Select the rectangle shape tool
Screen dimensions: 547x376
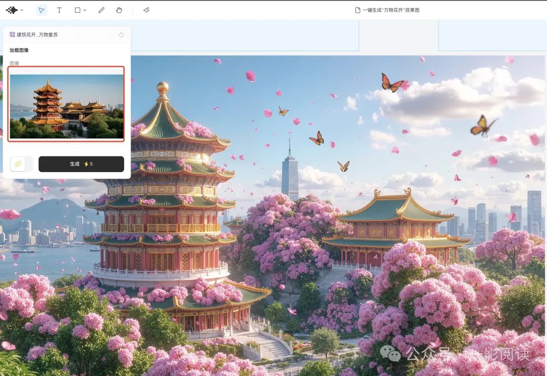pyautogui.click(x=77, y=10)
